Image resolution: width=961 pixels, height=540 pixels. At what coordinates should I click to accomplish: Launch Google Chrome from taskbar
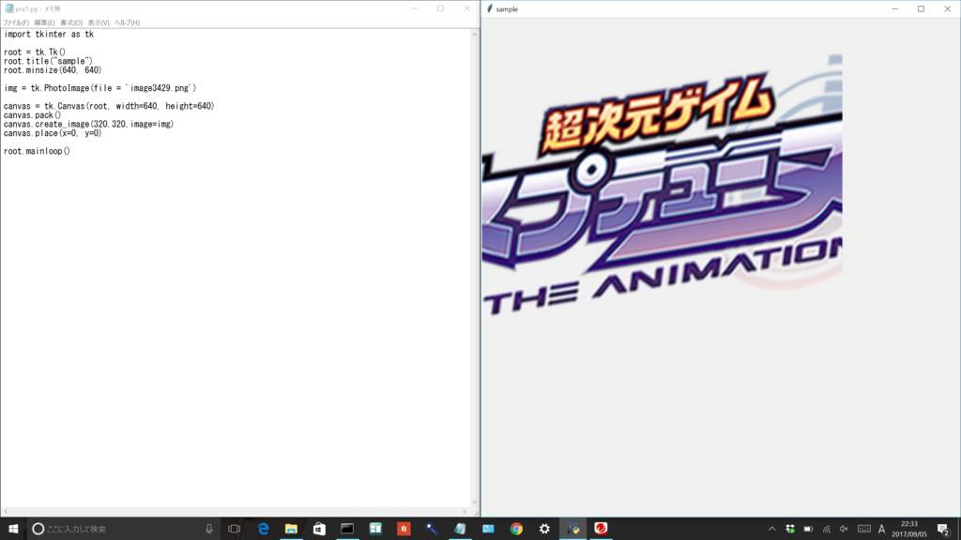click(x=517, y=529)
